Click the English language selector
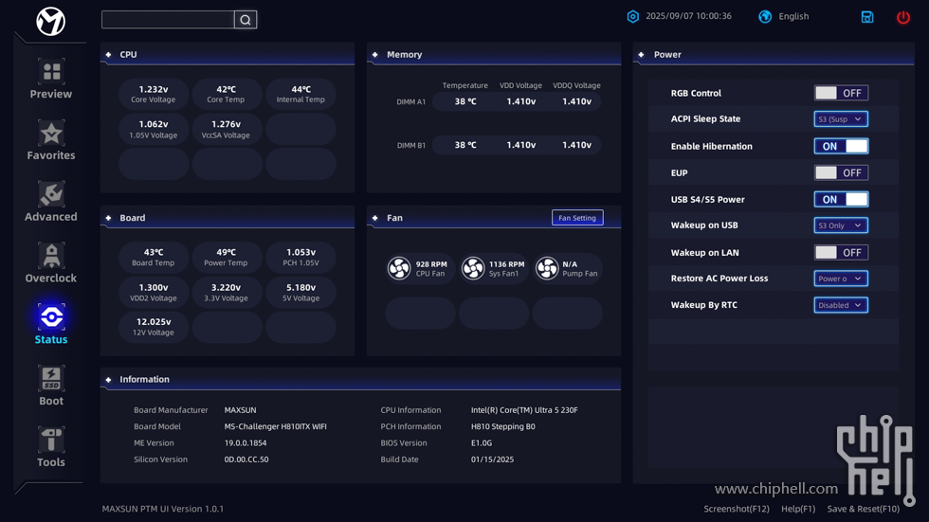The image size is (929, 522). [794, 16]
